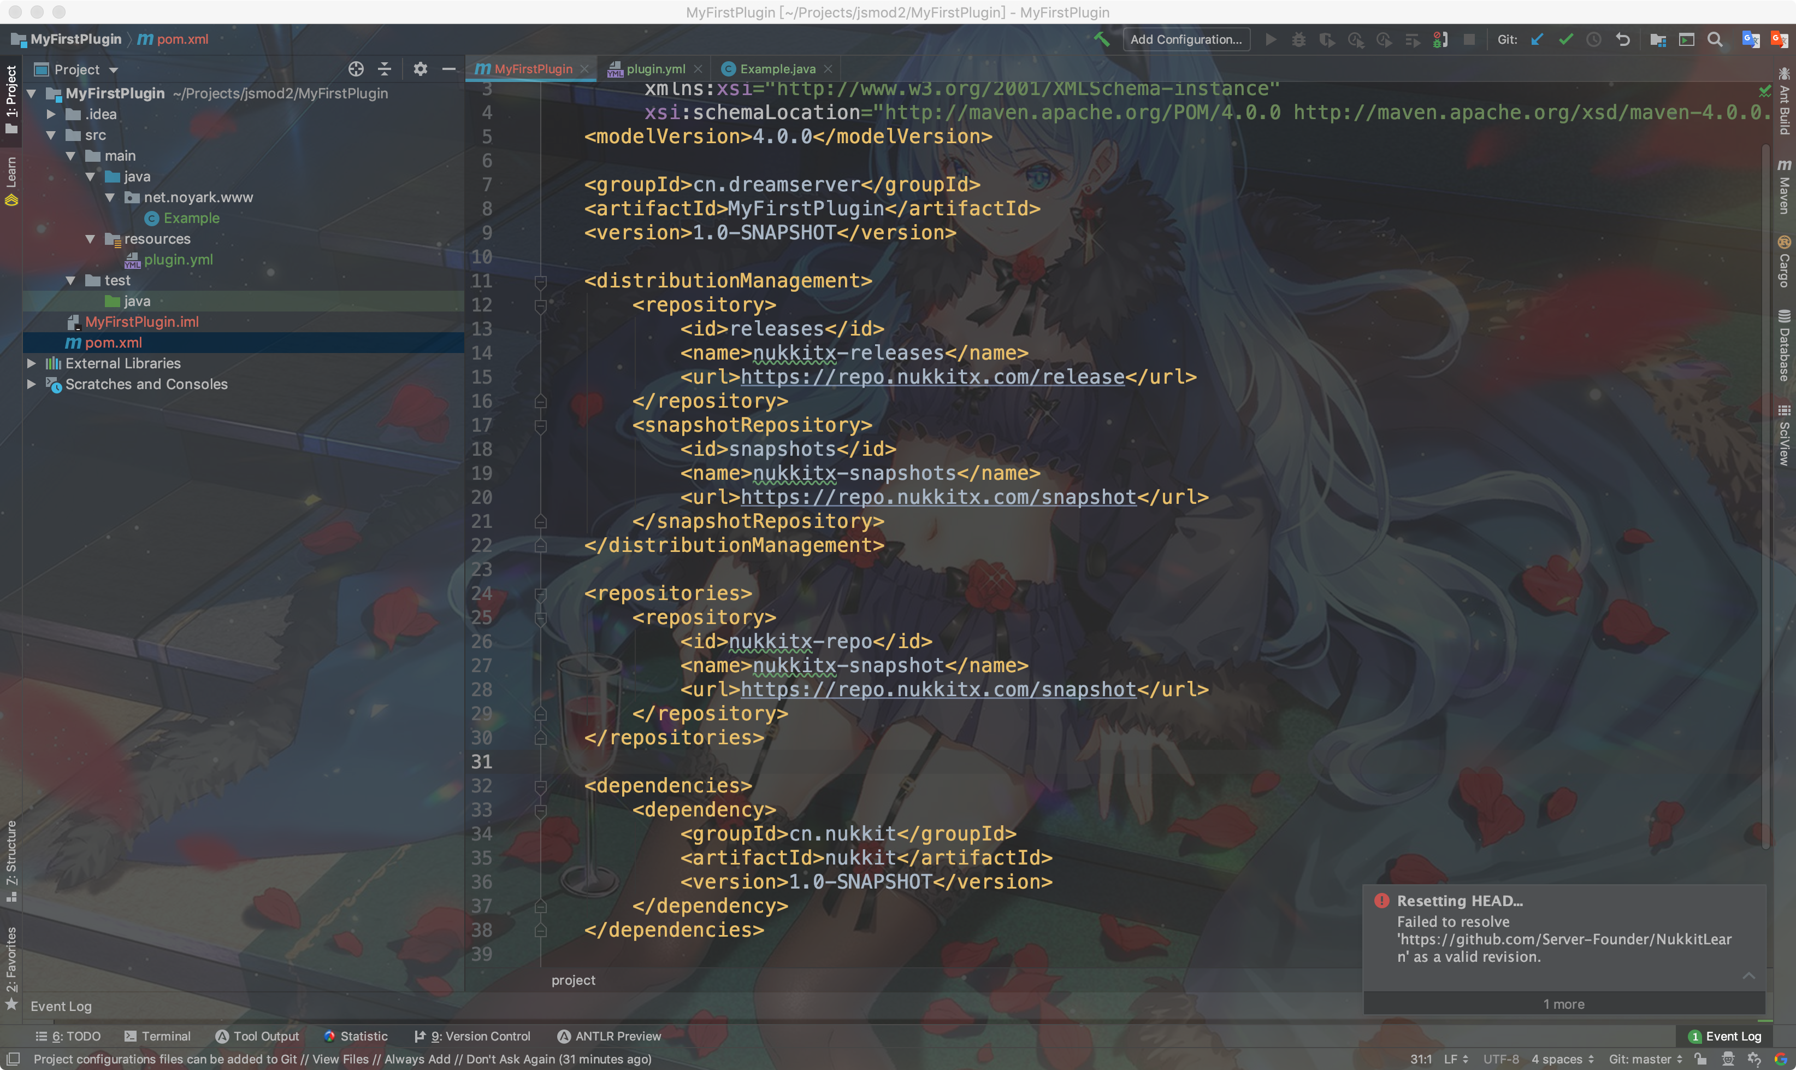
Task: Click the Build project hammer icon
Action: 1101,40
